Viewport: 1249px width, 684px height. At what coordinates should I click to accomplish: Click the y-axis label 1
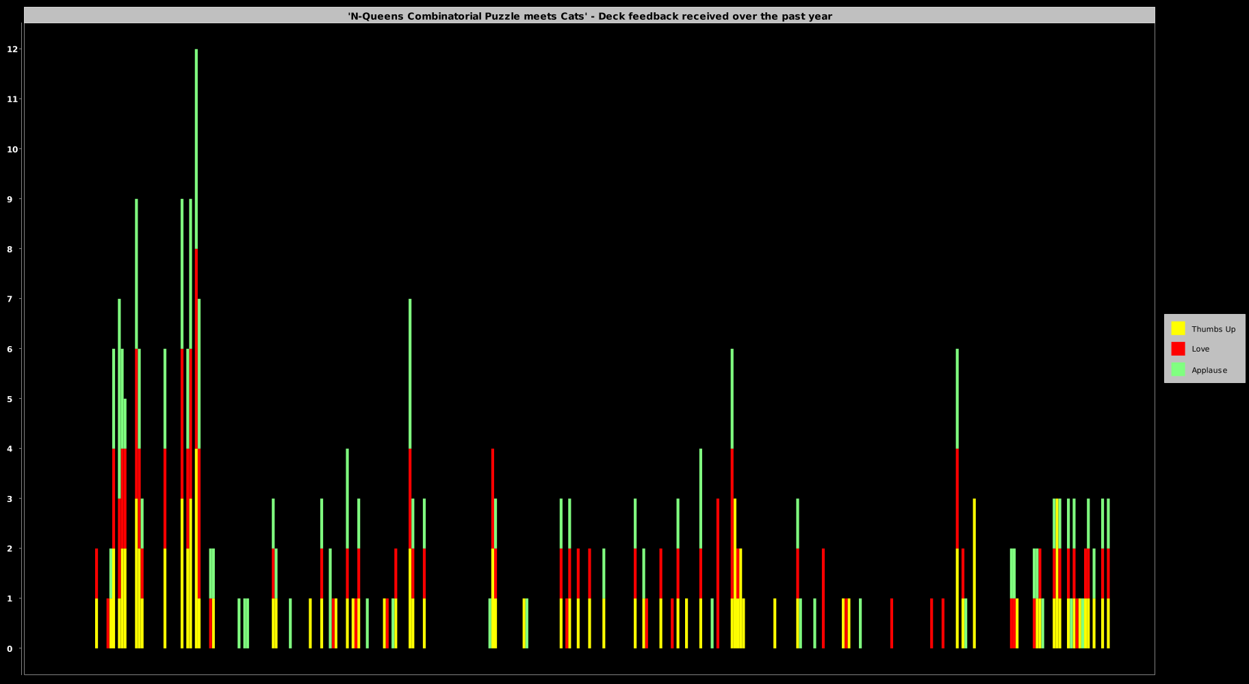10,598
